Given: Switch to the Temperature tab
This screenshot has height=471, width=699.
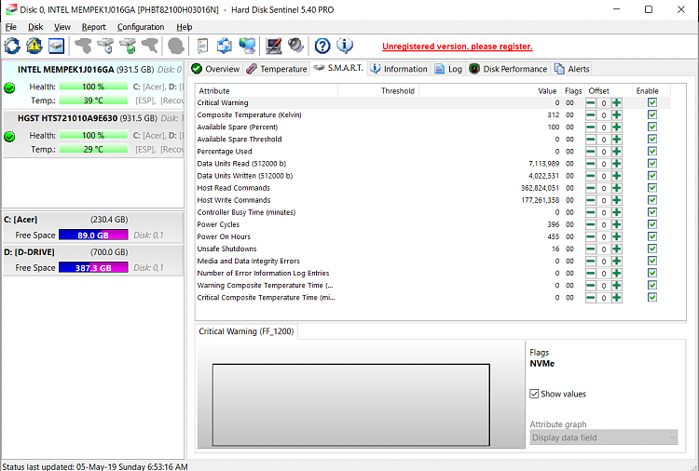Looking at the screenshot, I should tap(277, 69).
